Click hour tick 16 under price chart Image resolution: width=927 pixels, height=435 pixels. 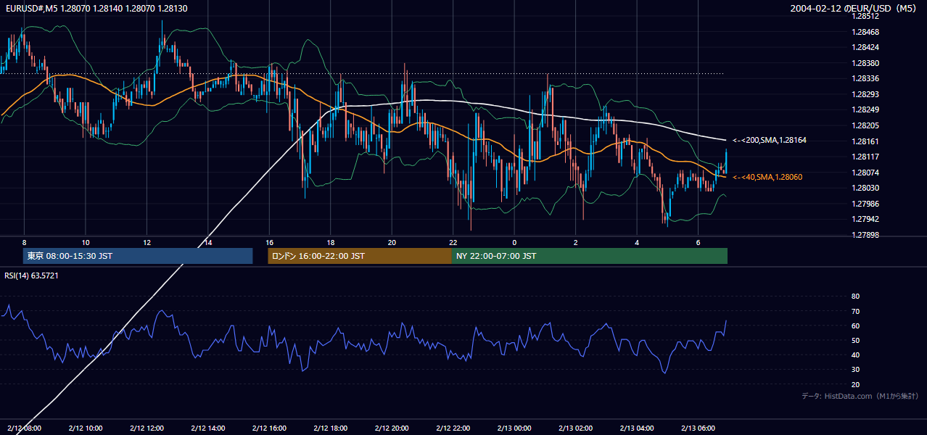[x=270, y=242]
